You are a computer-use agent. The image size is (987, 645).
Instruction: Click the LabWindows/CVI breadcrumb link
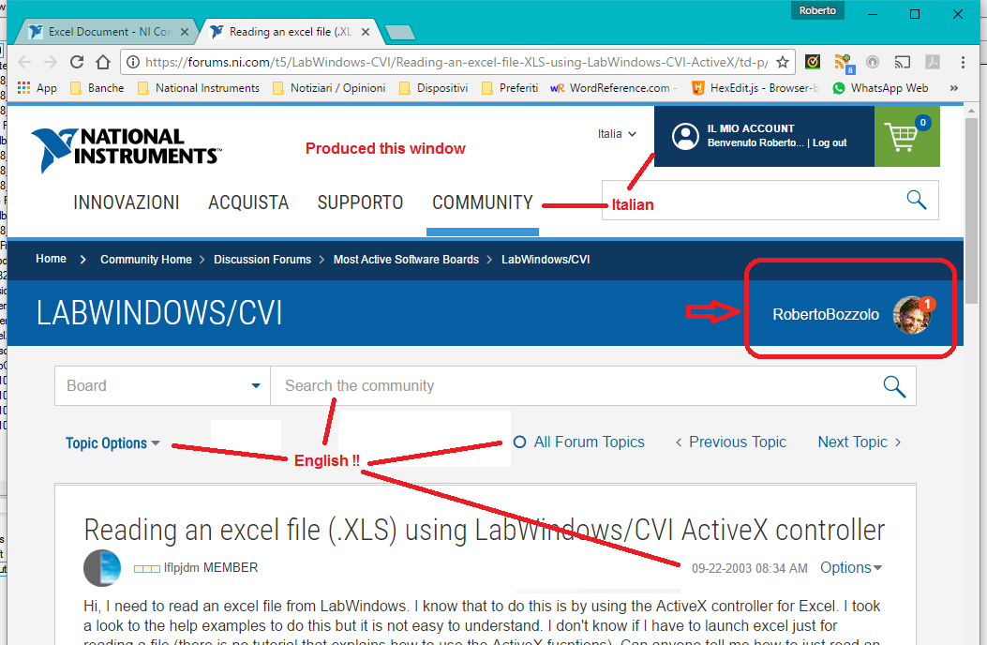point(546,260)
